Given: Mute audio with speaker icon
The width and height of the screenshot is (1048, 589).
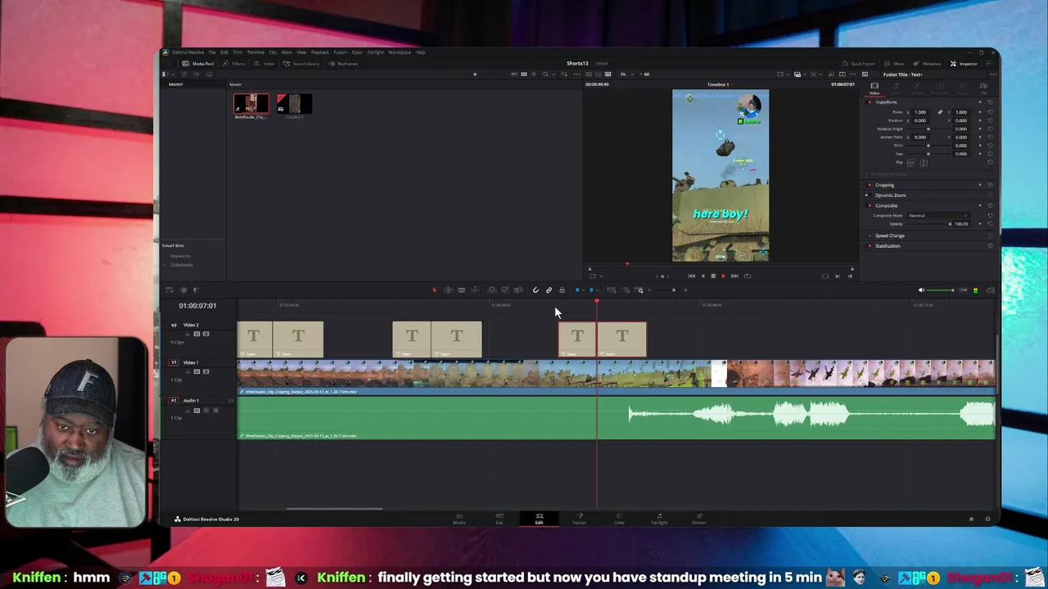Looking at the screenshot, I should point(921,290).
